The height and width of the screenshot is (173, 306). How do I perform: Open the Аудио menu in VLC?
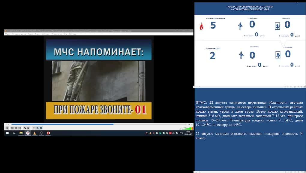[30, 34]
